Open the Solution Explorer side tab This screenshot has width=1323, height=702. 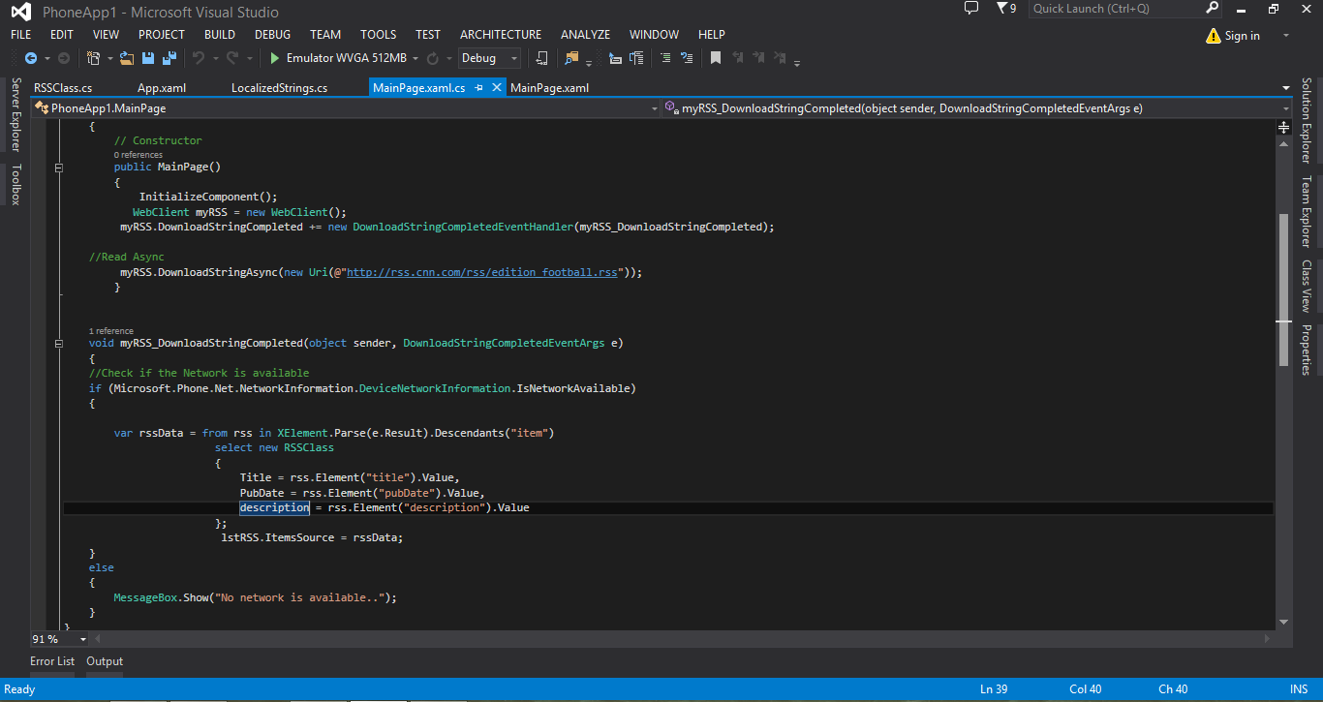coord(1306,120)
